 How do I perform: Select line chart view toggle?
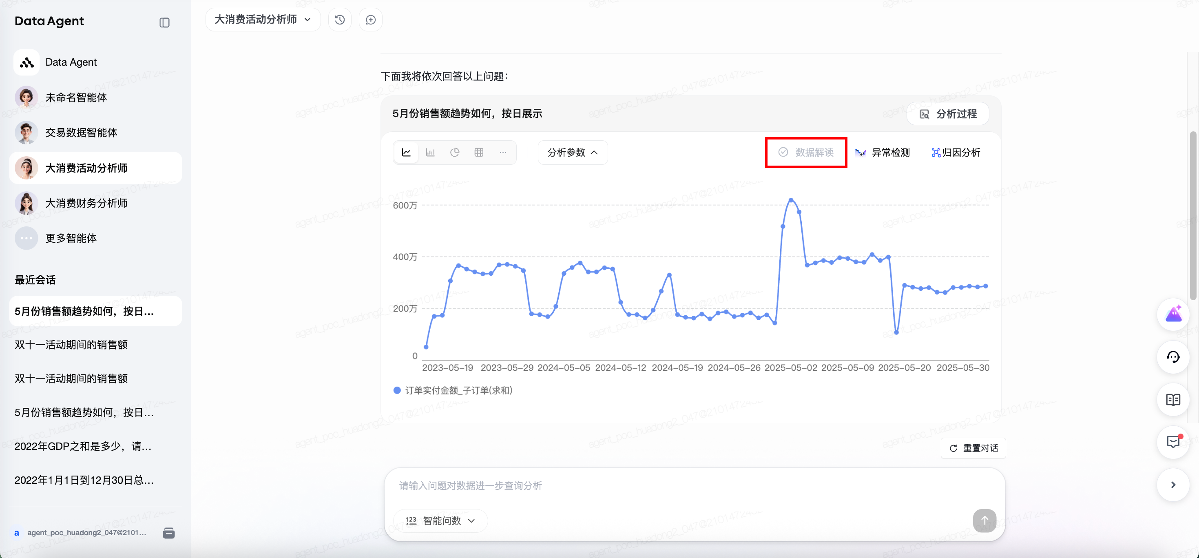point(406,152)
